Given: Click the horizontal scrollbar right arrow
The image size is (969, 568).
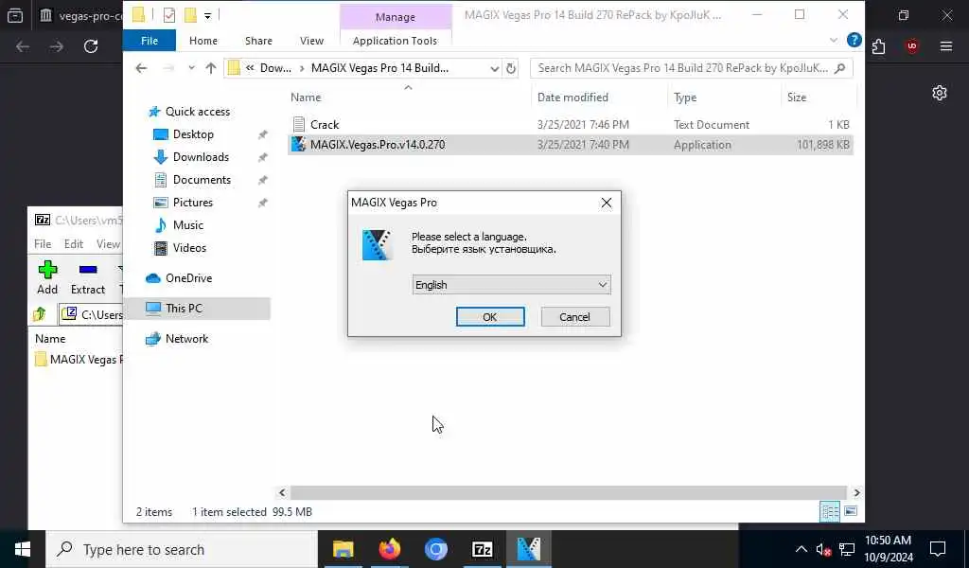Looking at the screenshot, I should point(856,493).
